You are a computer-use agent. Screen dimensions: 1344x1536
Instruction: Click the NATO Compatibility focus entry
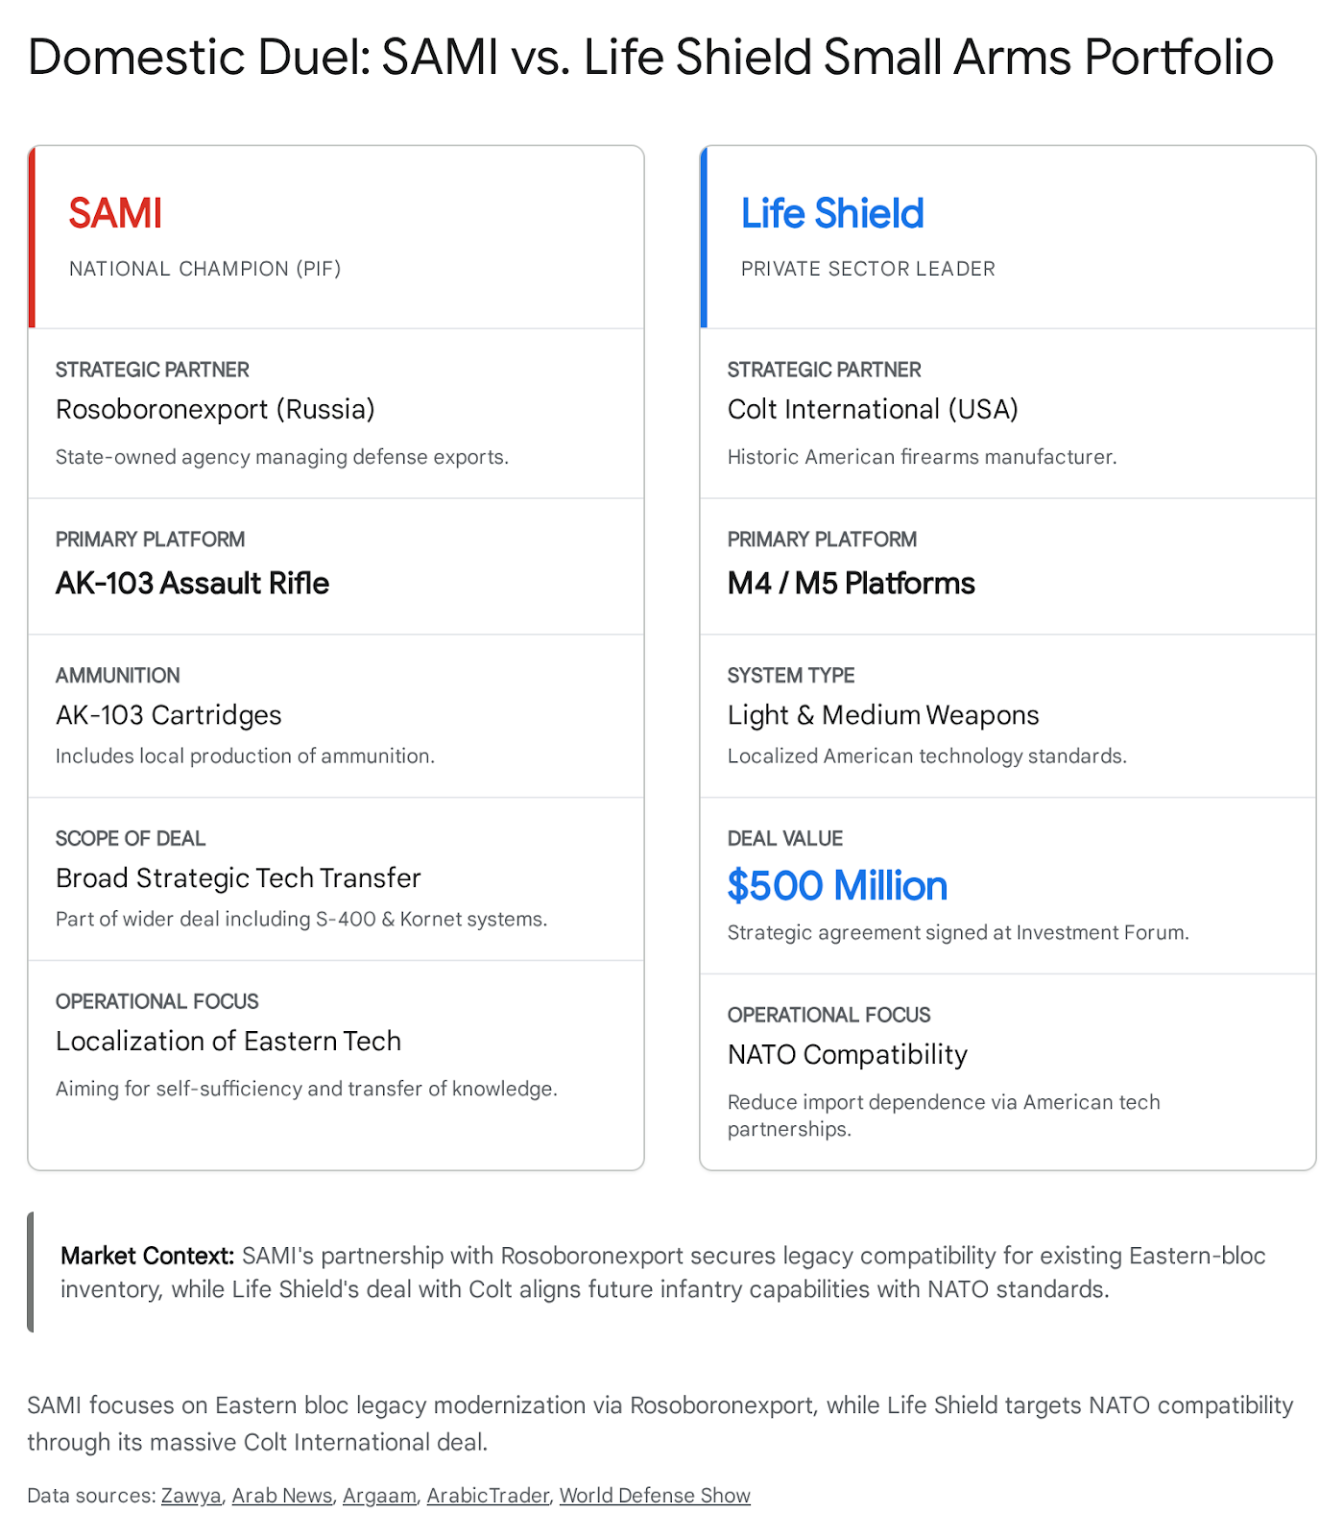coord(847,1054)
